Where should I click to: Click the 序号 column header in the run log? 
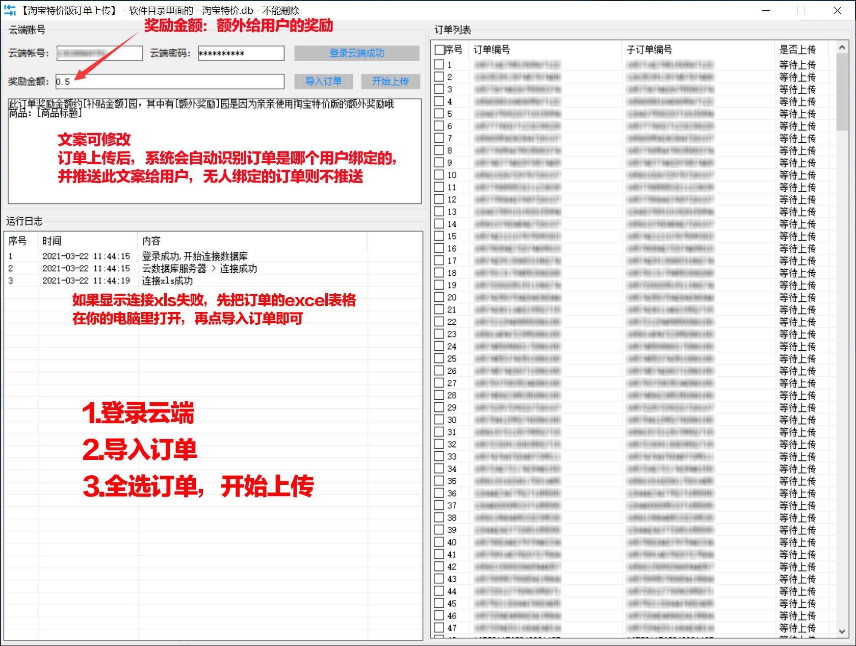tap(21, 241)
